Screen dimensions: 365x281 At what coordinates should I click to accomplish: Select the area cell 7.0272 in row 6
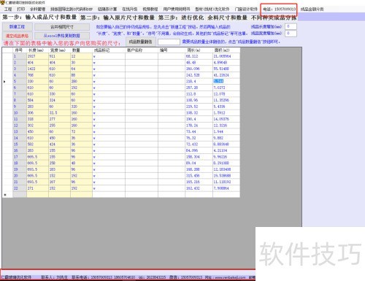226,88
